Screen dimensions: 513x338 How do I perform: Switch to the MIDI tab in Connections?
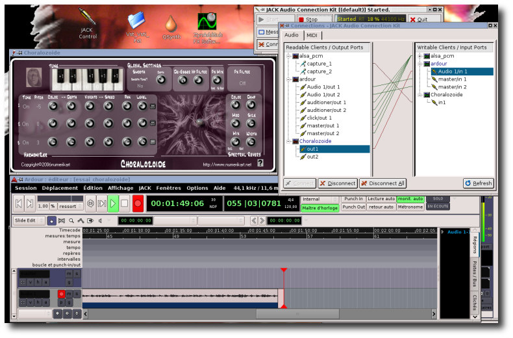pyautogui.click(x=312, y=35)
